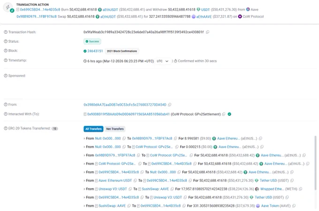Click the 2031 Block Confirmations badge

click(122, 51)
